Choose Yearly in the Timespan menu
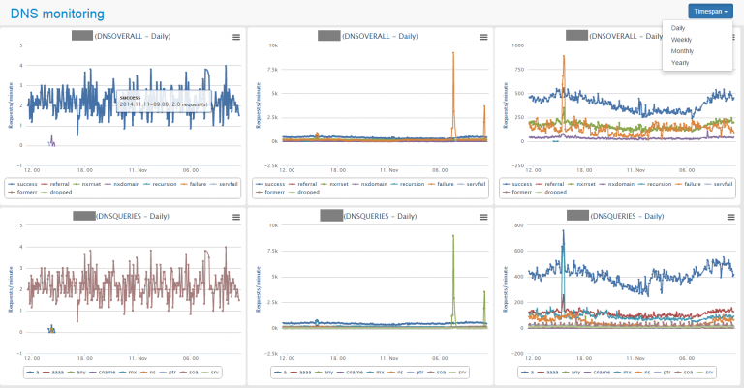 (x=680, y=63)
